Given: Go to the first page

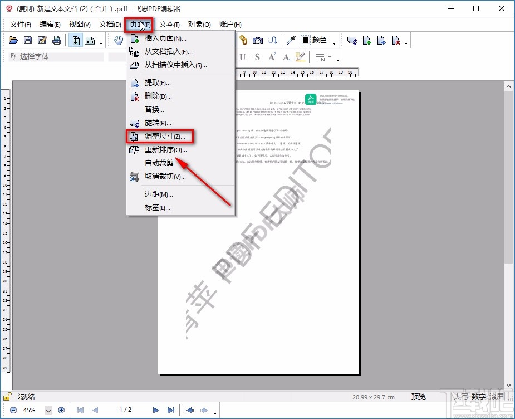Looking at the screenshot, I should [80, 410].
